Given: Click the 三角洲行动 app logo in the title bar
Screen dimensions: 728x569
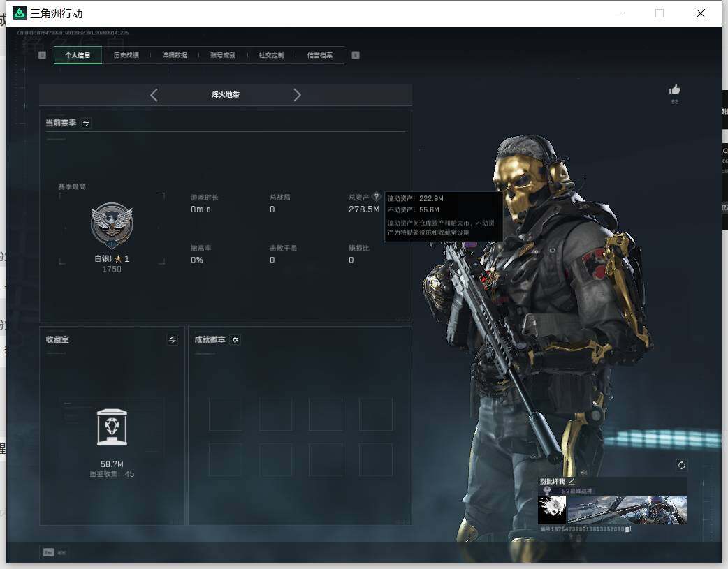Looking at the screenshot, I should pos(20,13).
